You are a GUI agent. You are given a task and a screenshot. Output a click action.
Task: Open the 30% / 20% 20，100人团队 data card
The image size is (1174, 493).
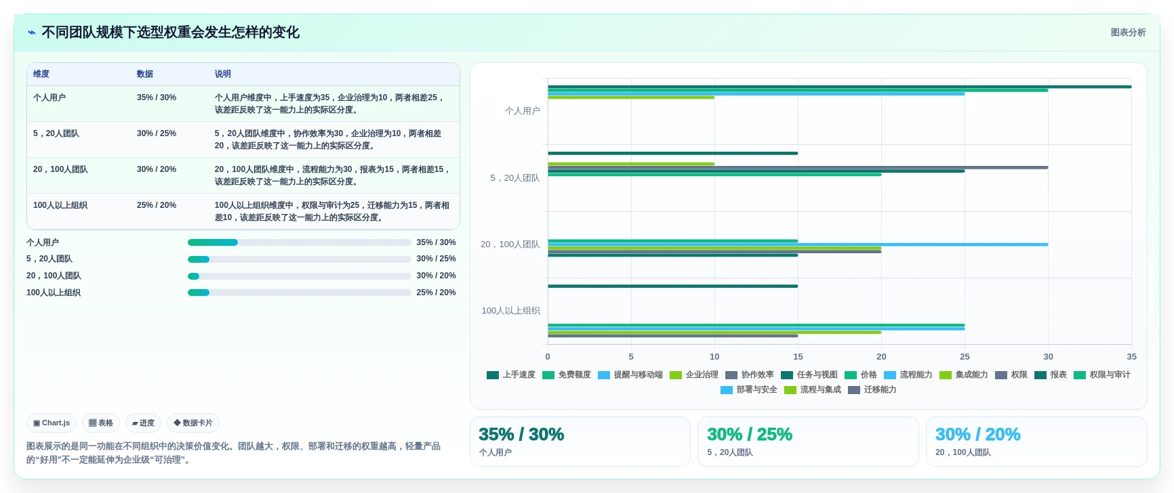(1036, 442)
